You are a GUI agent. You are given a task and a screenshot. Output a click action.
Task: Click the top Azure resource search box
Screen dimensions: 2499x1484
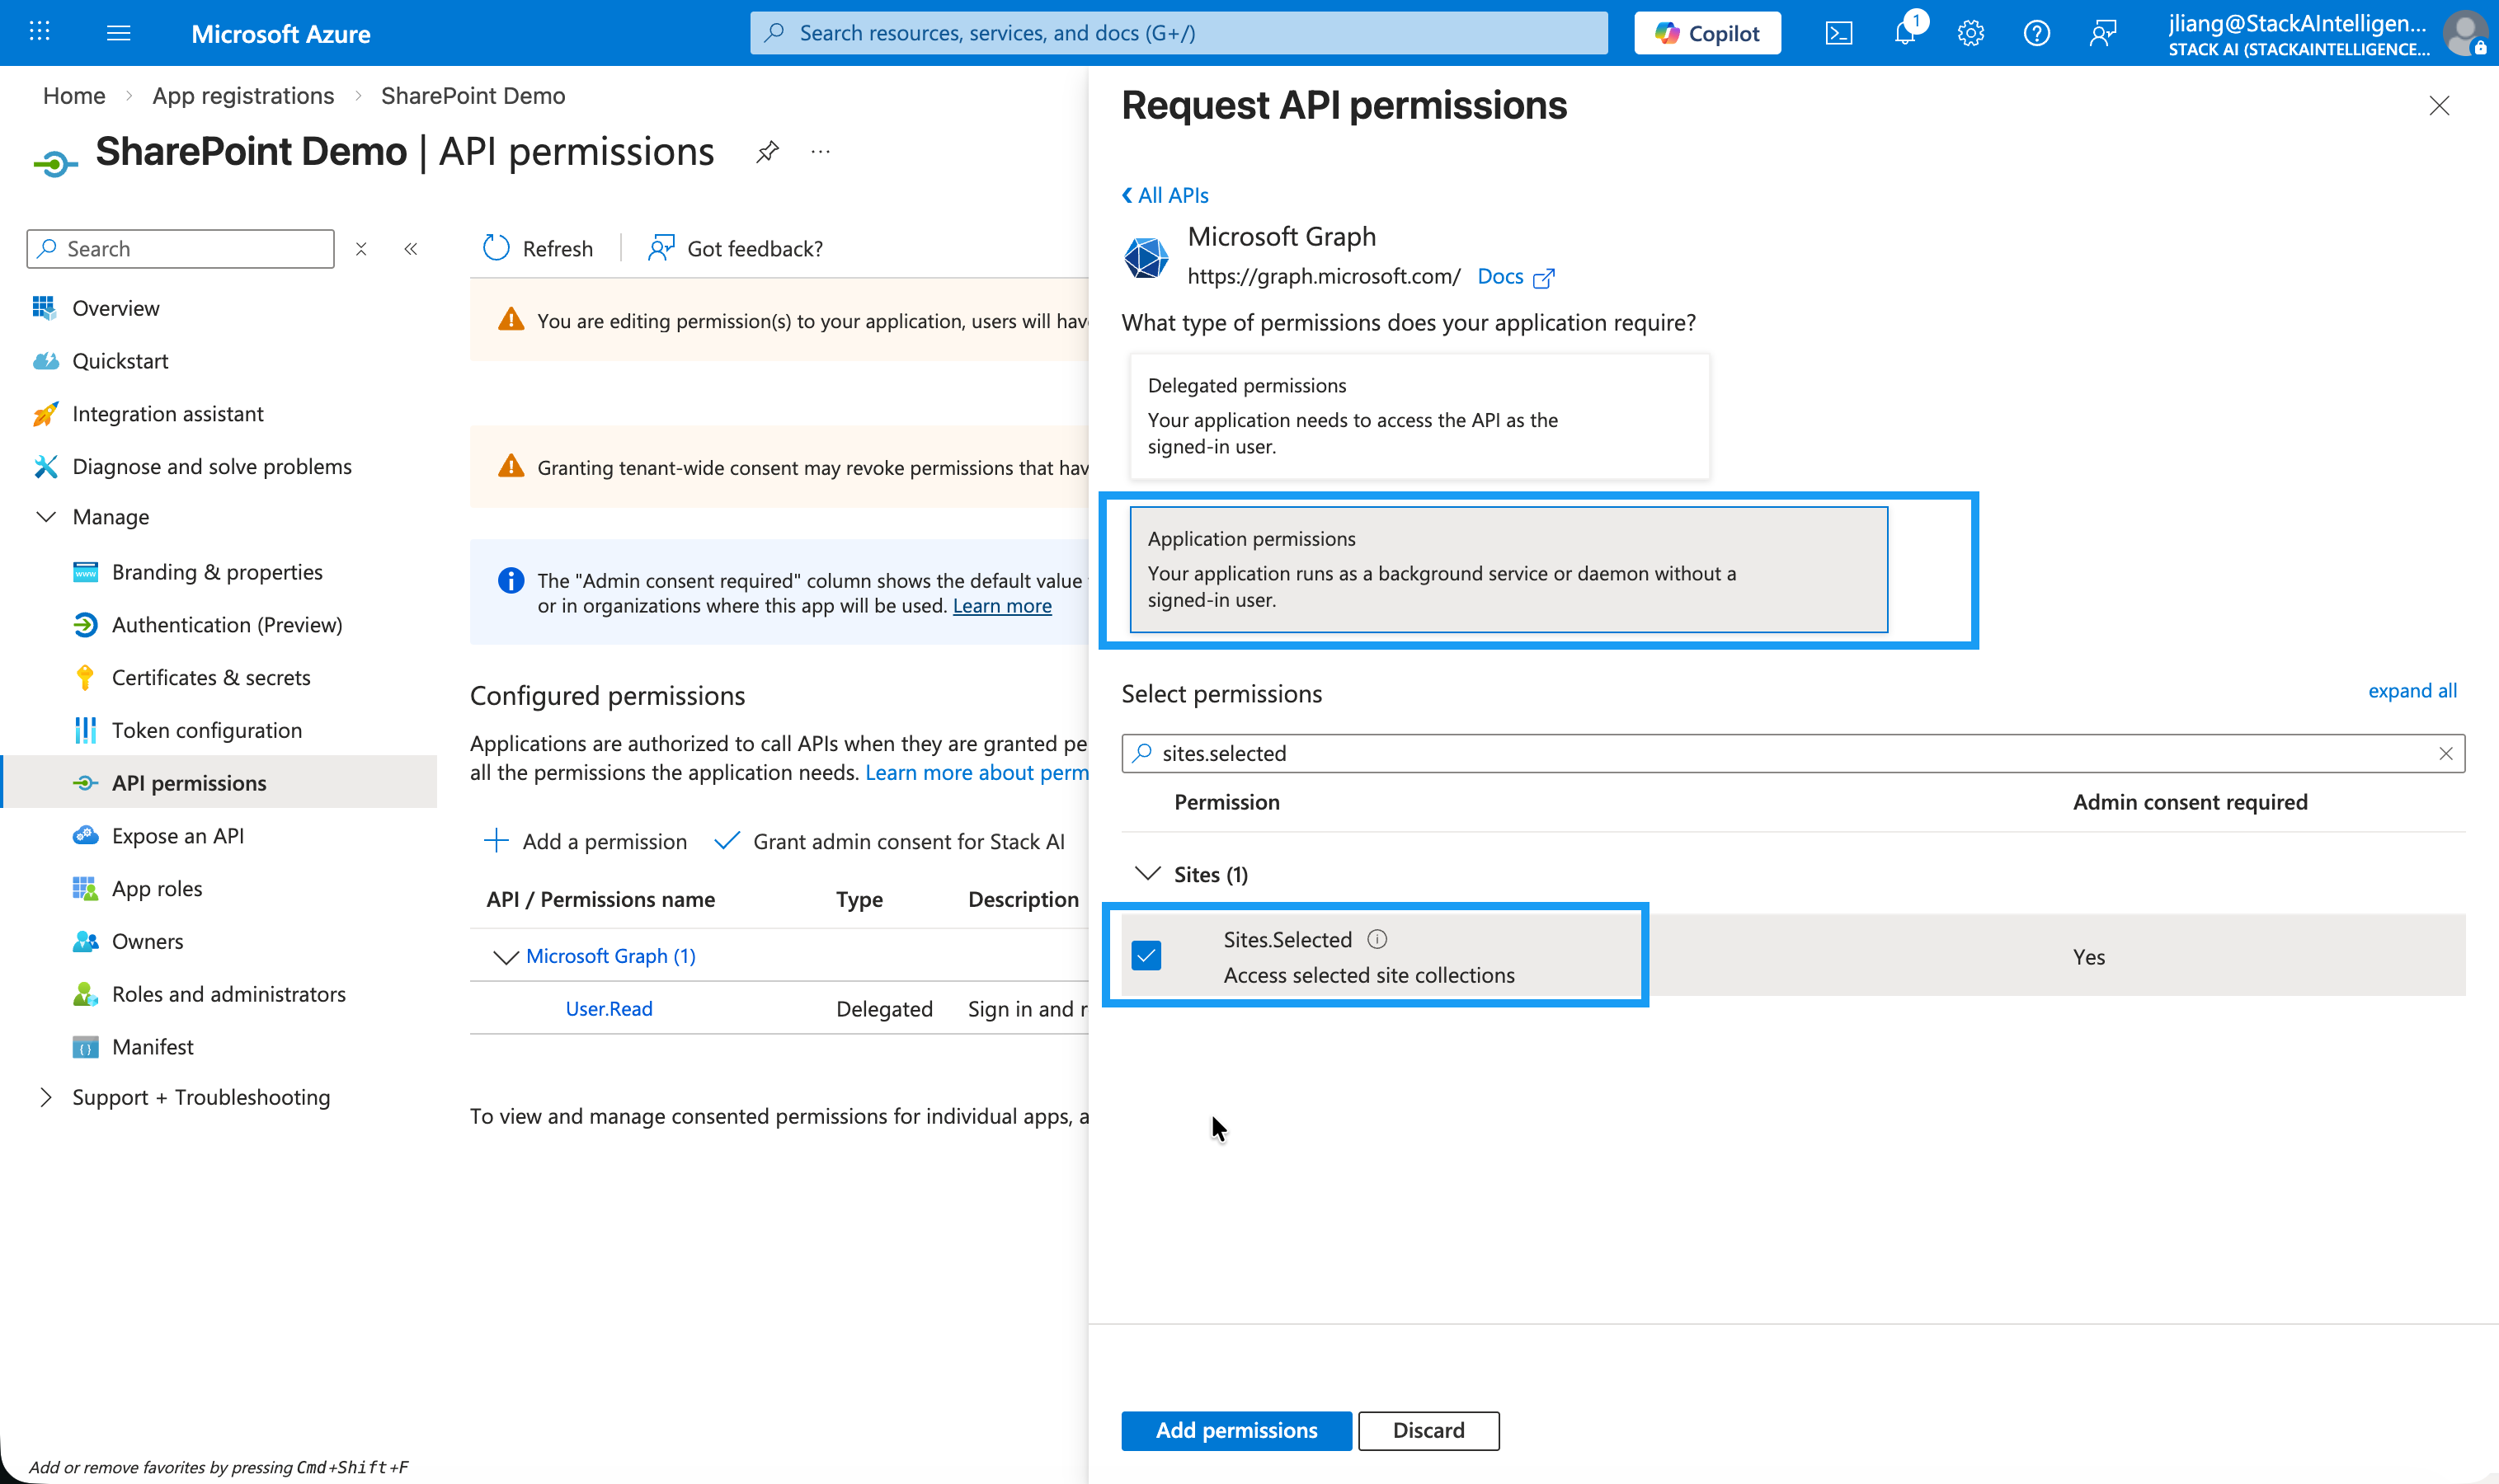pyautogui.click(x=1179, y=33)
